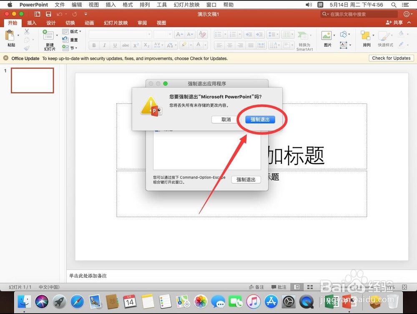The width and height of the screenshot is (417, 314).
Task: Expand the new slide dropdown arrow
Action: pyautogui.click(x=57, y=35)
